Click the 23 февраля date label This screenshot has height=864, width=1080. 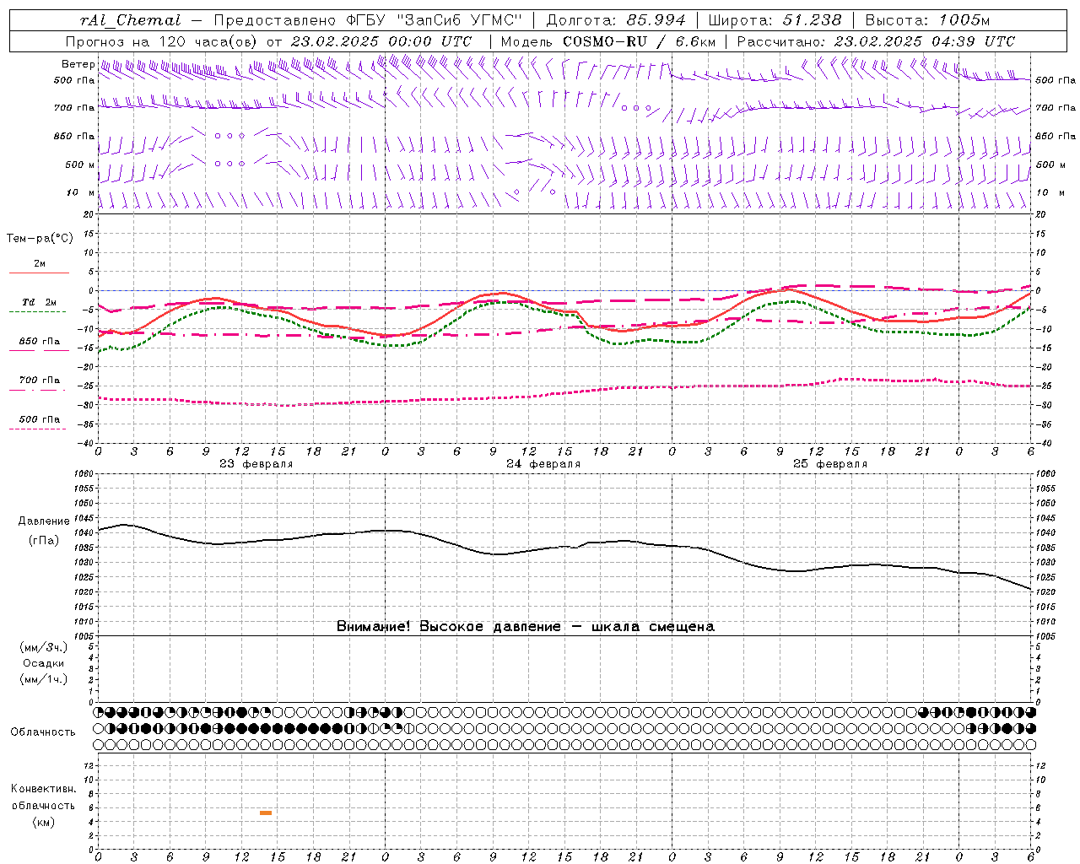point(256,464)
